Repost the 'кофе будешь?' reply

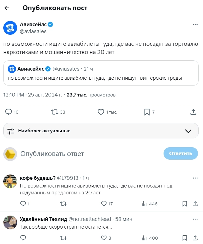tap(63, 204)
